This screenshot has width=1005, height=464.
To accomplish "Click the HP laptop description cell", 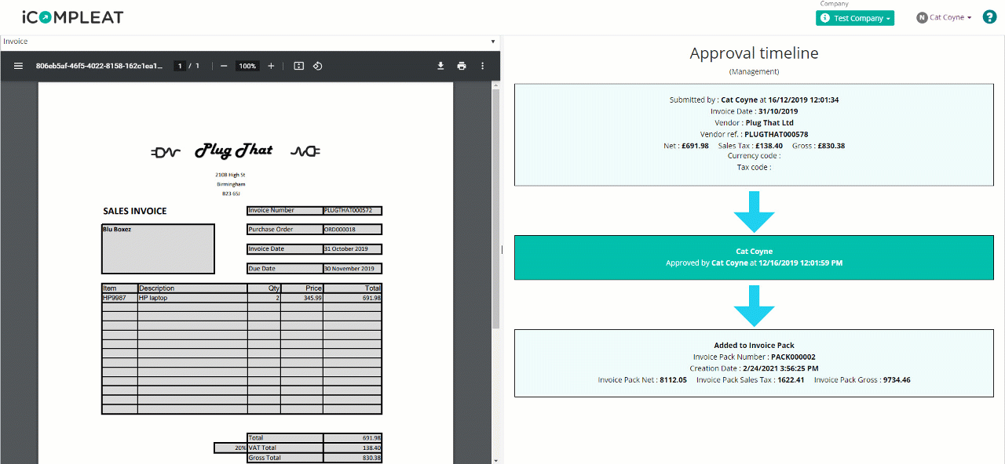I will coord(192,298).
